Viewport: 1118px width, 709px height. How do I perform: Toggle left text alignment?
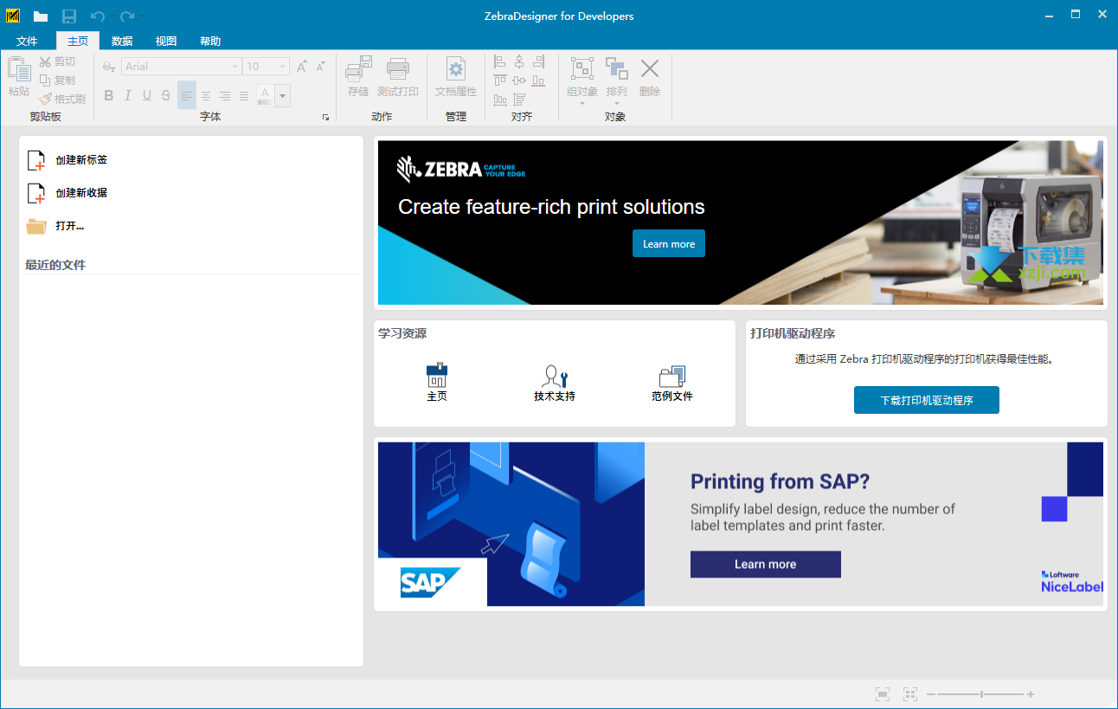pos(187,95)
